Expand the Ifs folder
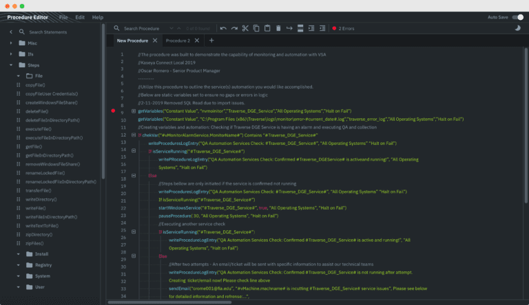The height and width of the screenshot is (305, 529). coord(11,54)
